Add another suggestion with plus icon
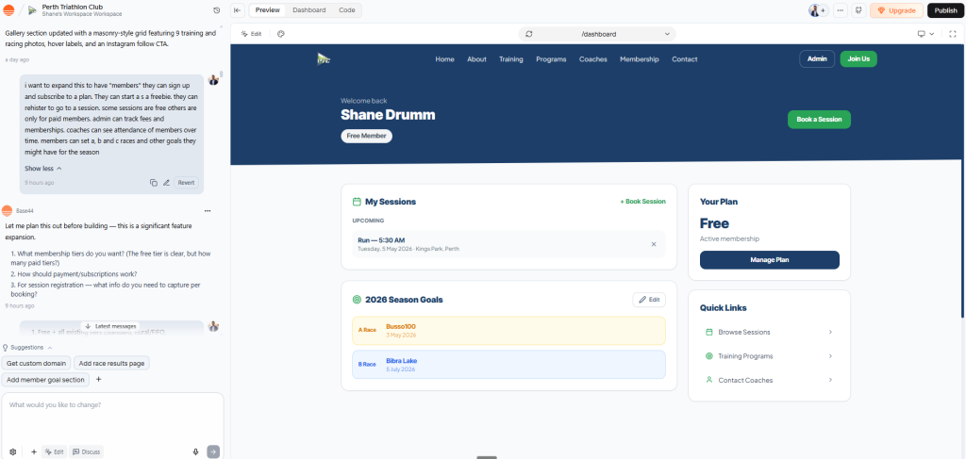Screen dimensions: 966x459 pos(98,380)
